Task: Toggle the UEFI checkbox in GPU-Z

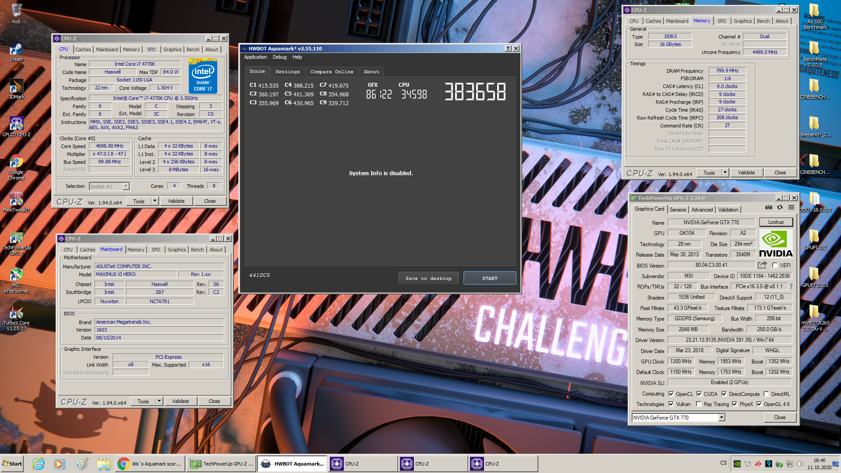Action: [775, 265]
